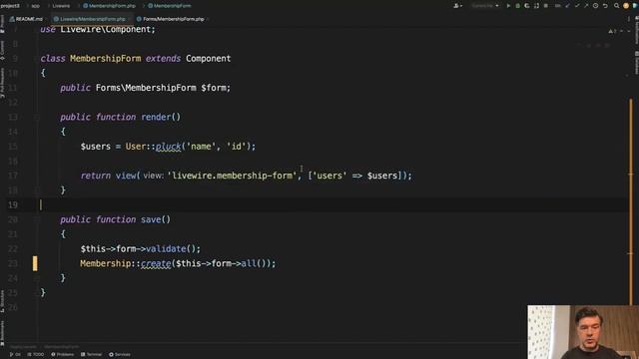Click the render function name on line 13
The height and width of the screenshot is (359, 639).
click(156, 118)
